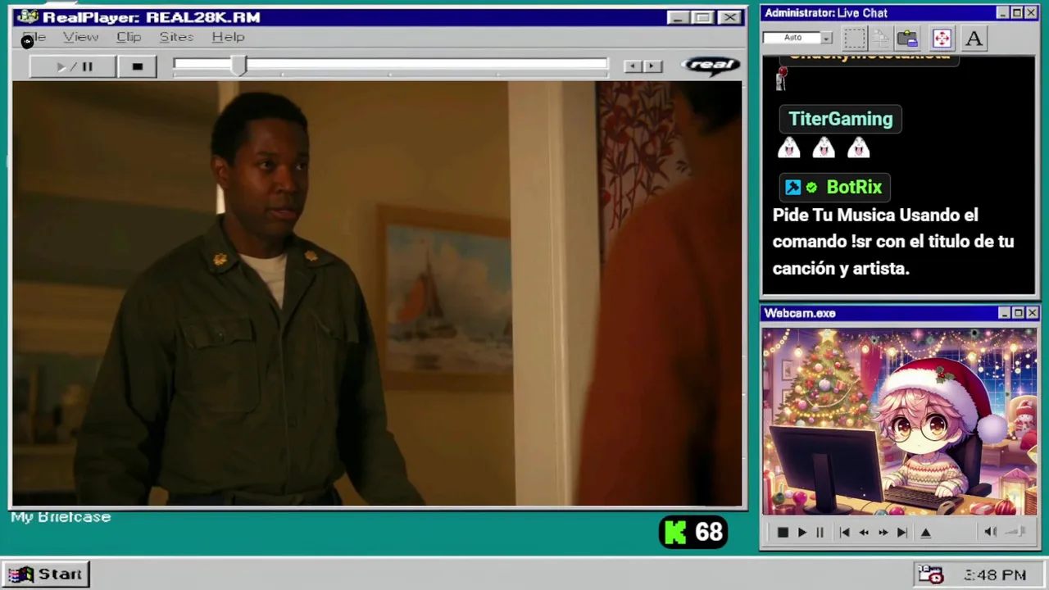The image size is (1049, 590).
Task: Click the BotRix verified badge icon
Action: (x=811, y=188)
